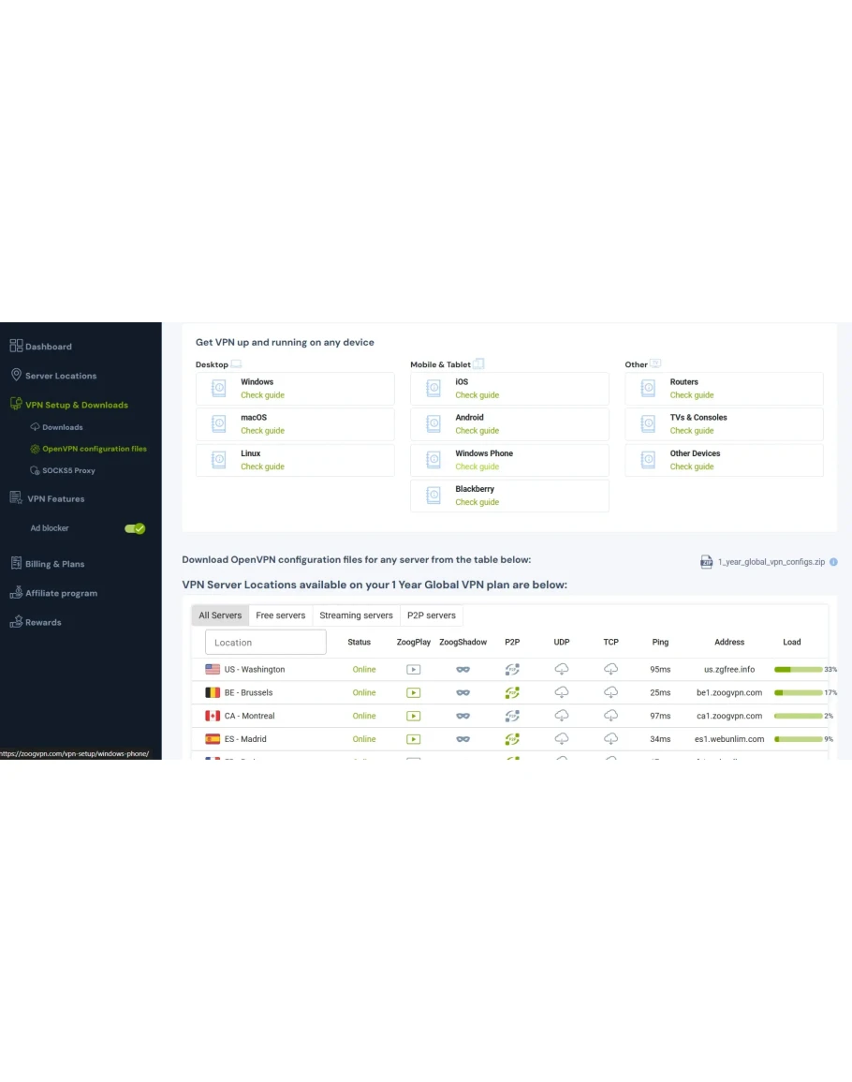Click the Location search field
This screenshot has height=1082, width=852.
pos(266,643)
